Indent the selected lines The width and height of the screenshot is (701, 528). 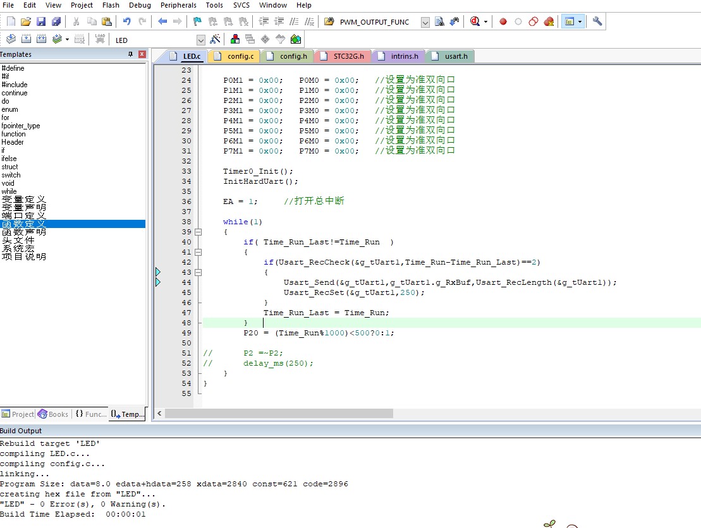pyautogui.click(x=264, y=21)
